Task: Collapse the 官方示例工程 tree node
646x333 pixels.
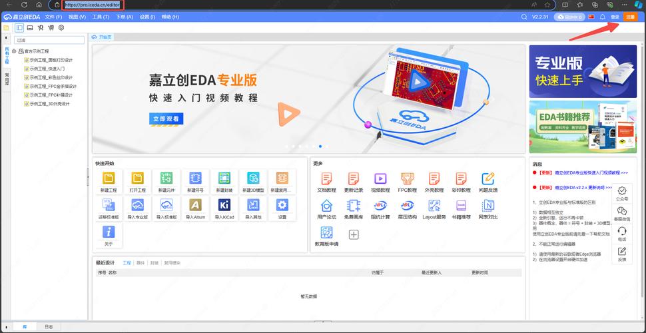Action: pyautogui.click(x=14, y=51)
